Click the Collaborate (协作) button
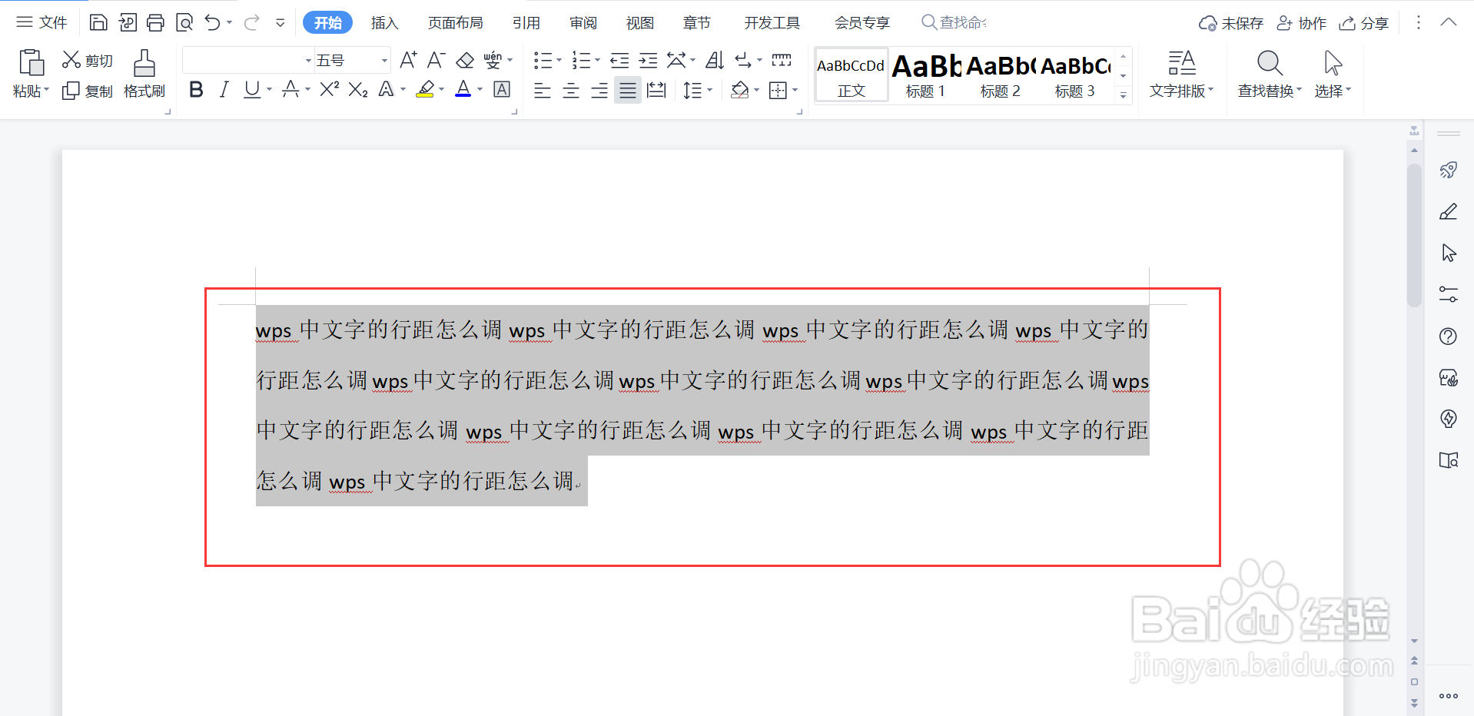Image resolution: width=1474 pixels, height=716 pixels. [x=1301, y=23]
